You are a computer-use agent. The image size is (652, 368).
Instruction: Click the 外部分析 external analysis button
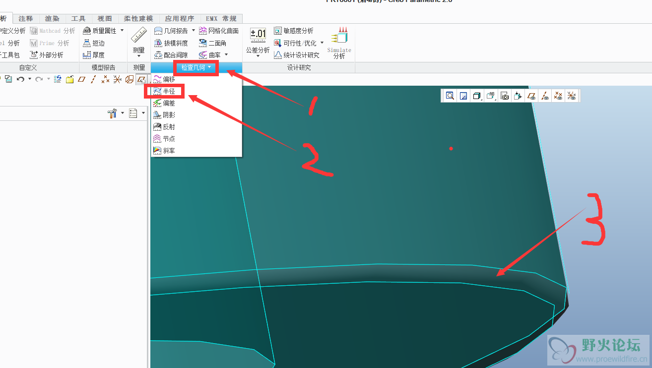47,55
